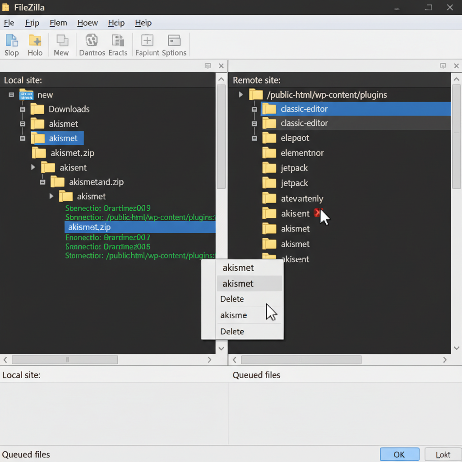Click log line 'Sbenectio: Drartimez0019'
462x462 pixels.
click(108, 208)
